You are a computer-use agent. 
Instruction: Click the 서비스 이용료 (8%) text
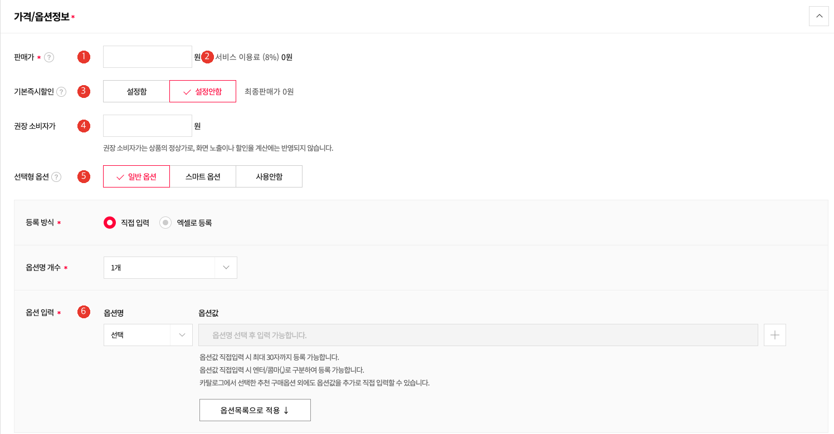click(x=247, y=57)
